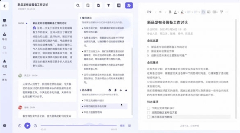Viewport: 240px width, 133px height.
Task: Apply font color with the A icon
Action: click(175, 12)
